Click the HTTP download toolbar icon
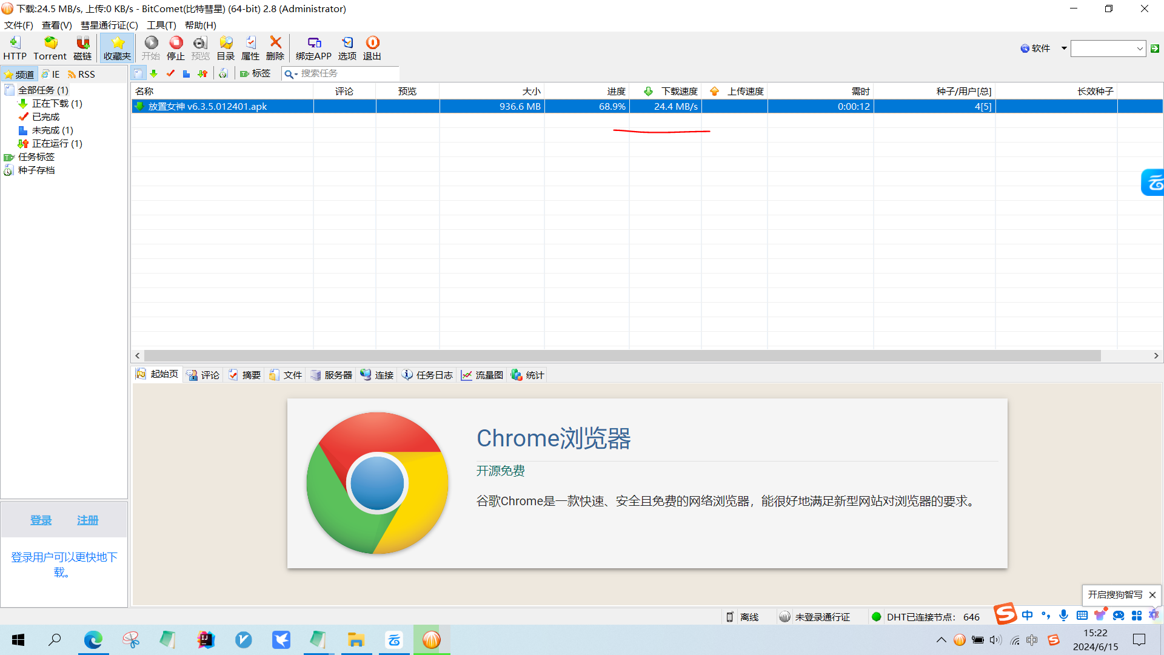Image resolution: width=1164 pixels, height=655 pixels. pyautogui.click(x=15, y=47)
